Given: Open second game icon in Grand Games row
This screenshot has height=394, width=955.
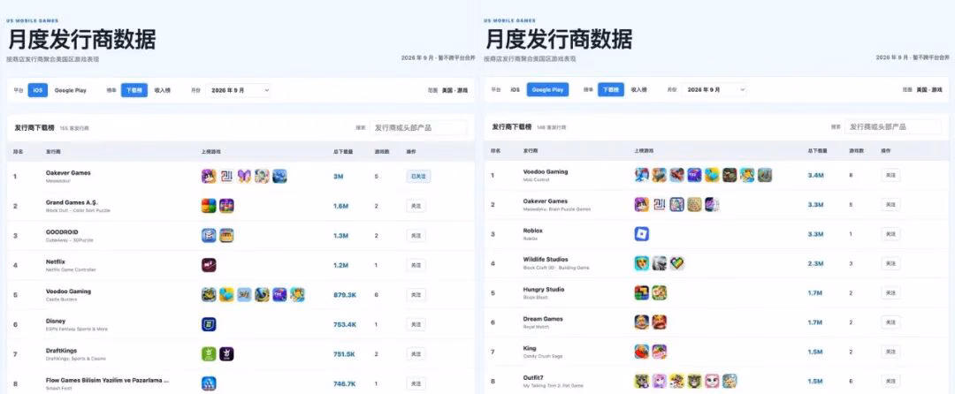Looking at the screenshot, I should pyautogui.click(x=226, y=206).
